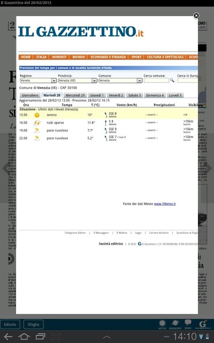Click the weather icon in the 19.00 row
214x343 pixels.
point(37,130)
